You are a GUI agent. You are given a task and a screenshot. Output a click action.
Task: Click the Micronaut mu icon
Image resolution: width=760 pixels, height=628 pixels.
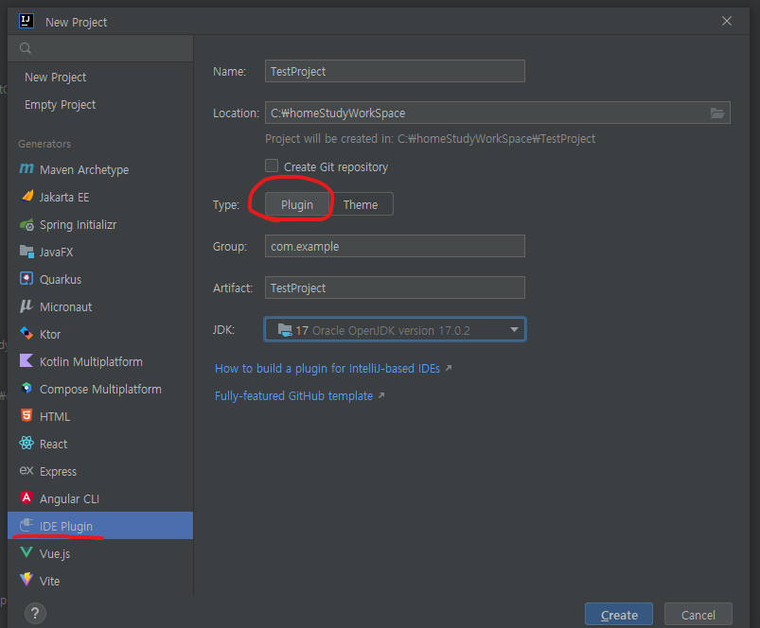pos(27,306)
